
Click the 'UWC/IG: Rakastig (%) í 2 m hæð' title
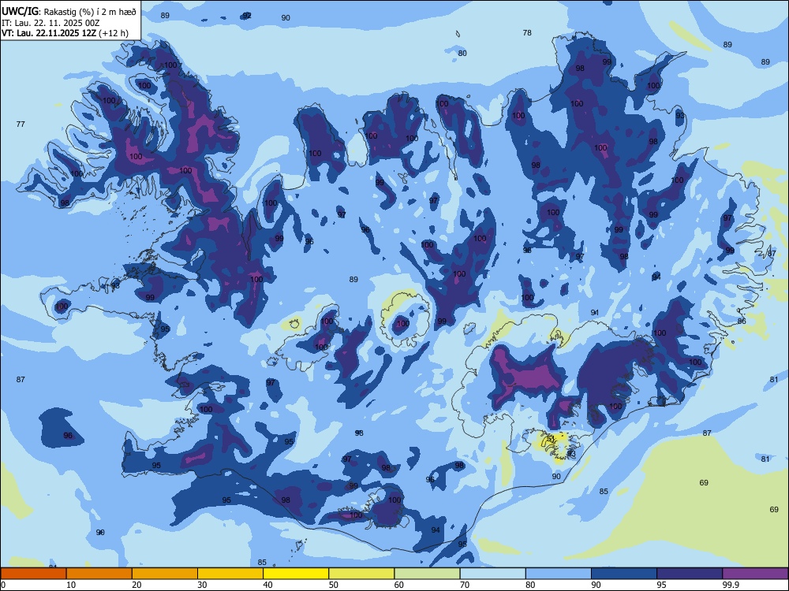(69, 12)
